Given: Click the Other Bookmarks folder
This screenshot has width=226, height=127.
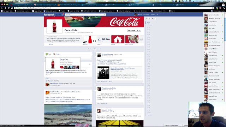Looking at the screenshot, I should tap(218, 11).
